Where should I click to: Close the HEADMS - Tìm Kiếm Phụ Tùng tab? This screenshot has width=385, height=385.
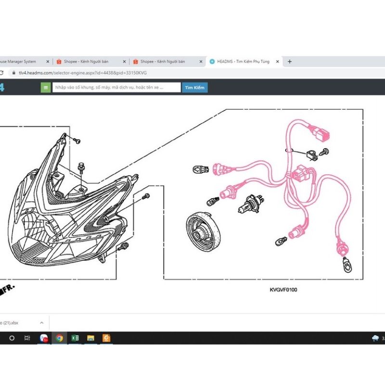(x=278, y=62)
